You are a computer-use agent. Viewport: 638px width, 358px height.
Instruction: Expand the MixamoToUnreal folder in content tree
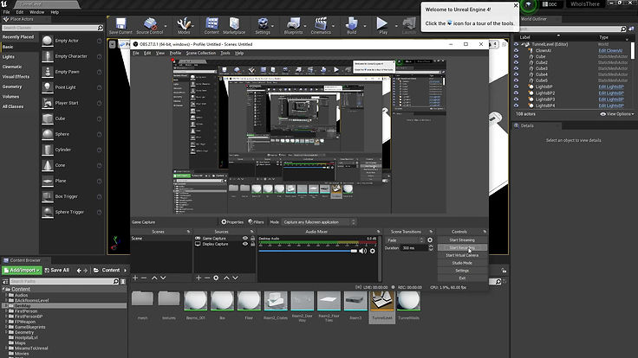(x=6, y=348)
